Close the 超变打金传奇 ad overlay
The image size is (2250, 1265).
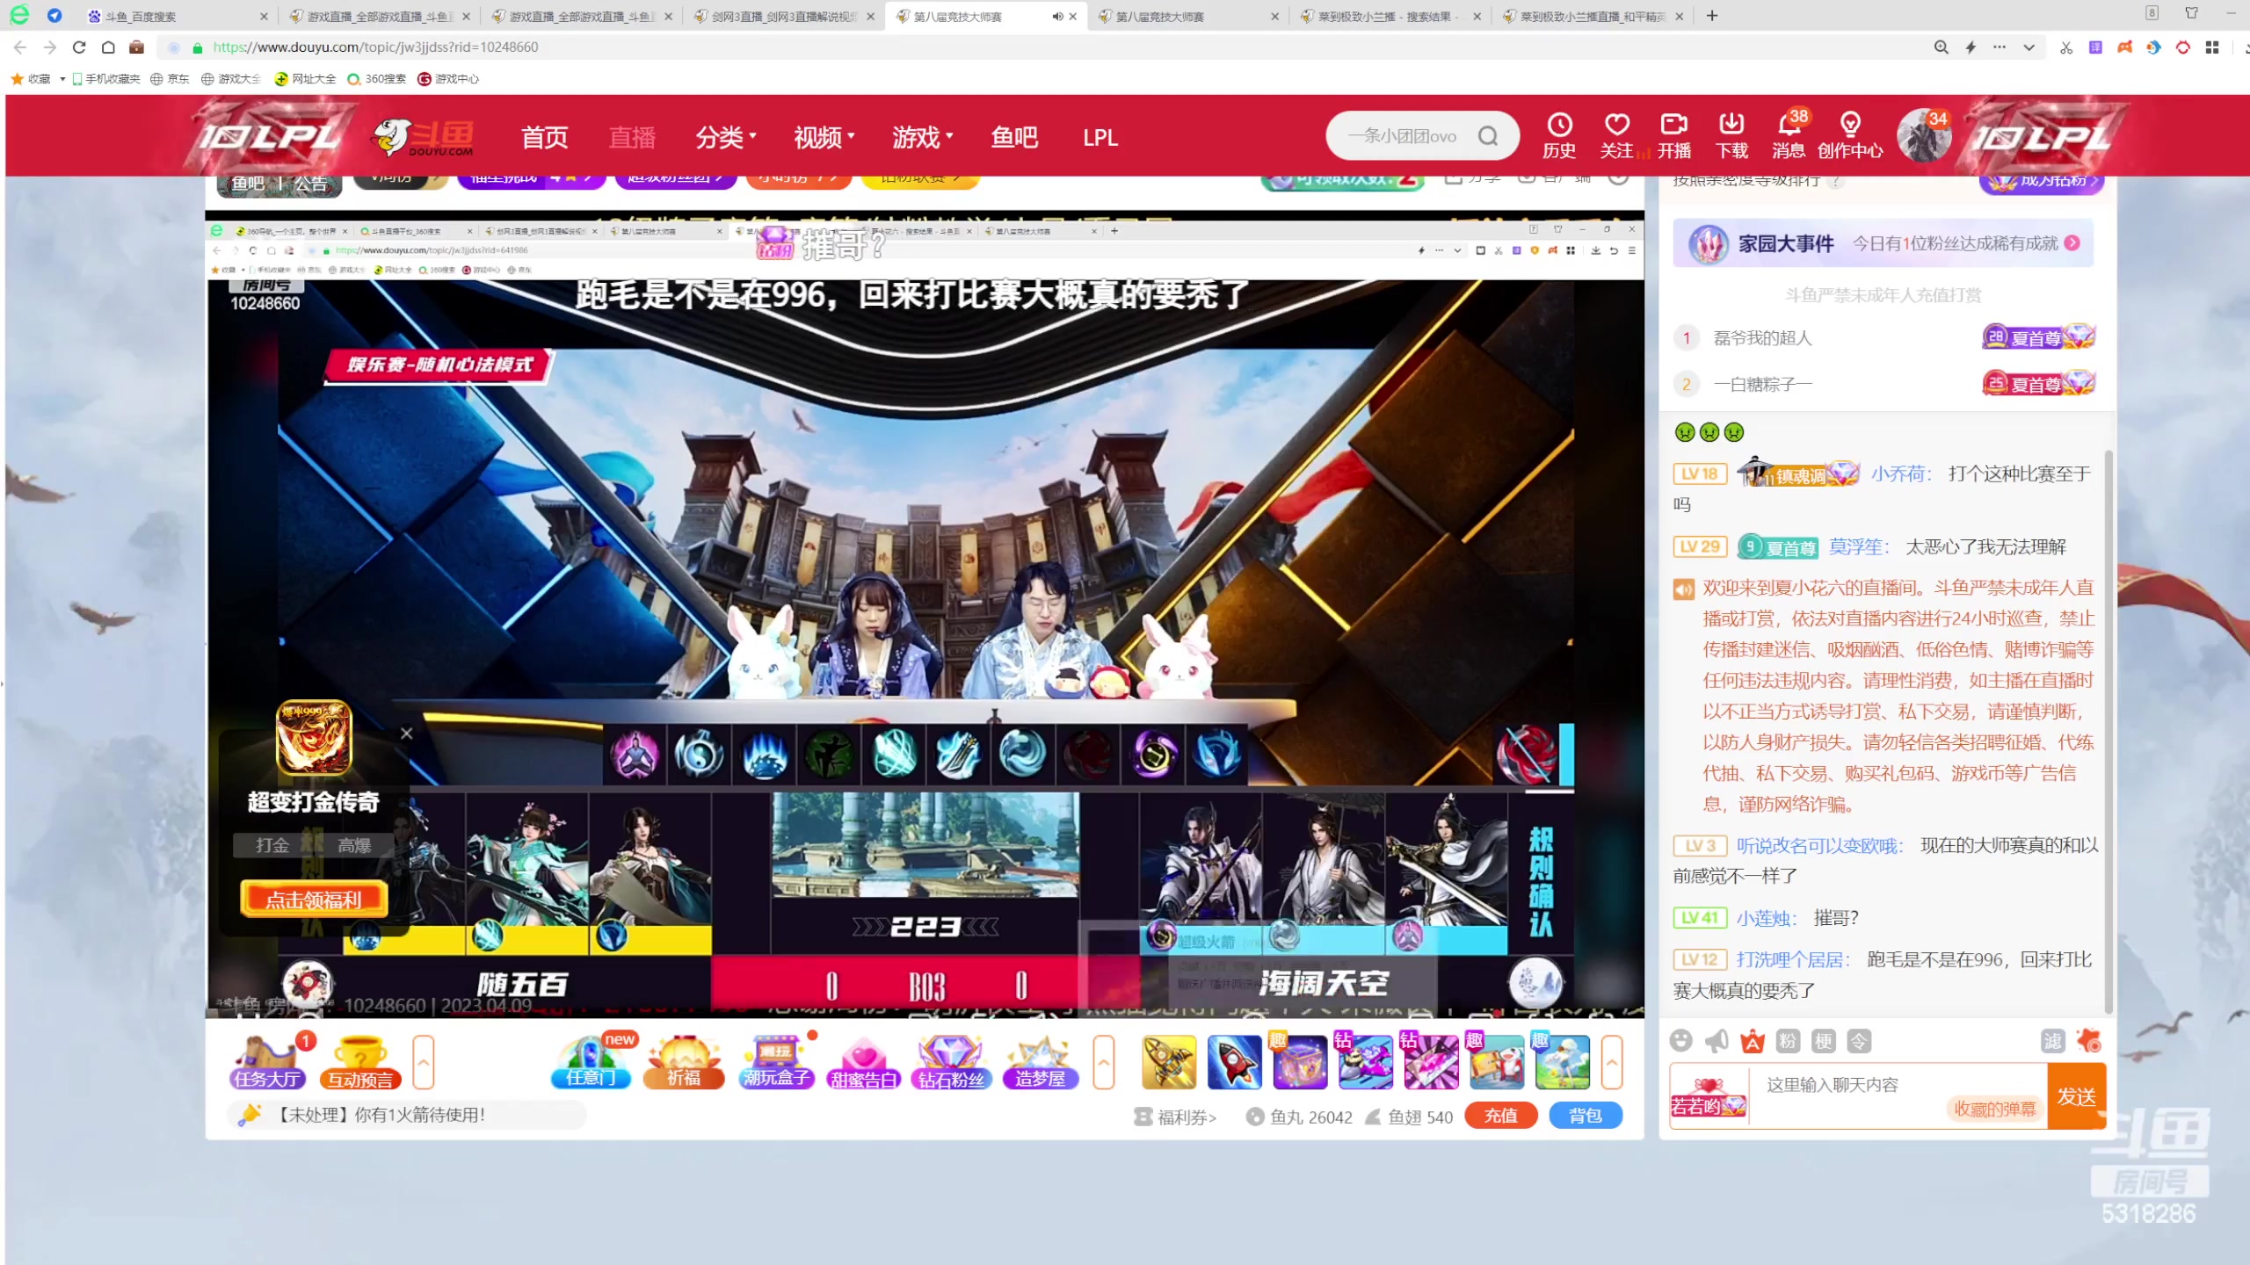[406, 733]
